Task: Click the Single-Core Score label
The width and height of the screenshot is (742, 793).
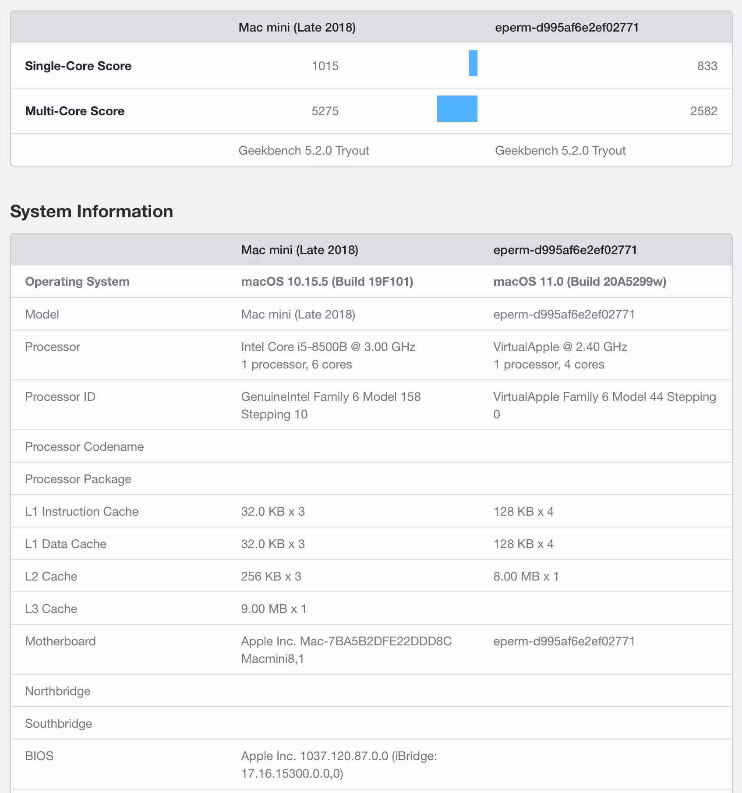Action: tap(78, 66)
